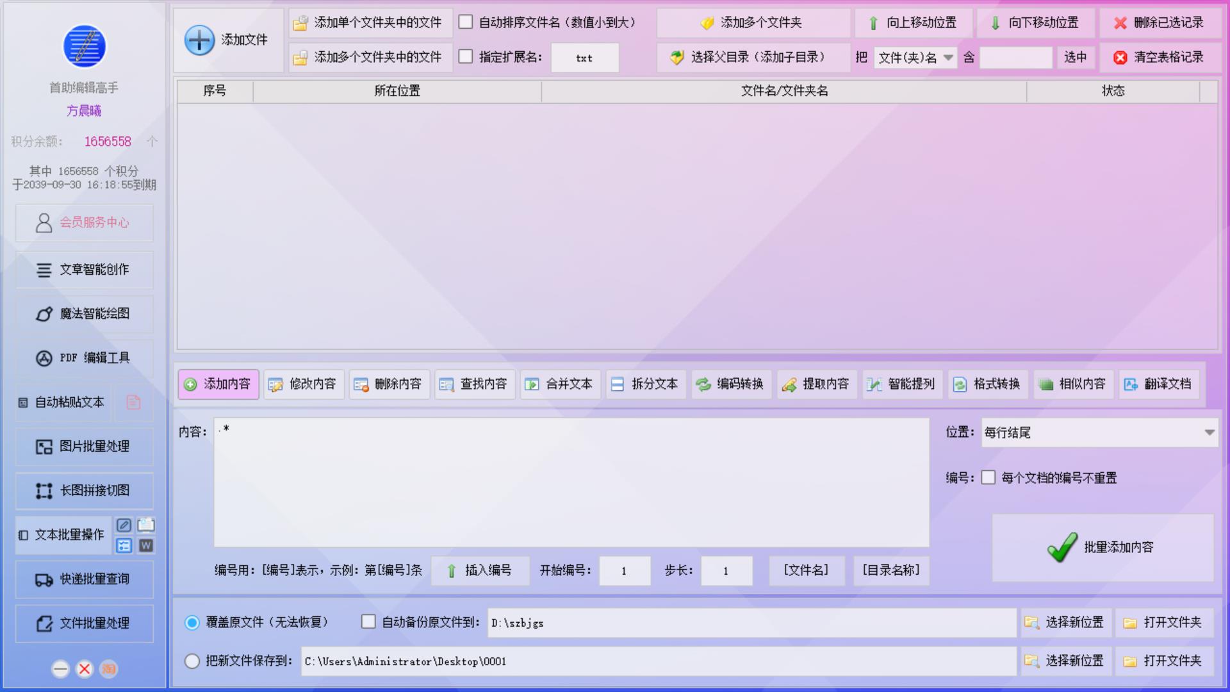The height and width of the screenshot is (692, 1230).
Task: Click the pink document icon beside 自动粘贴文本
Action: [133, 402]
